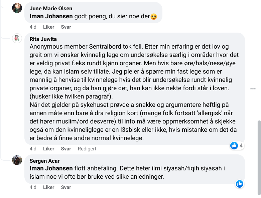The width and height of the screenshot is (261, 198).
Task: Click Iman Johansen mention in Sergen's comment
Action: coord(51,168)
